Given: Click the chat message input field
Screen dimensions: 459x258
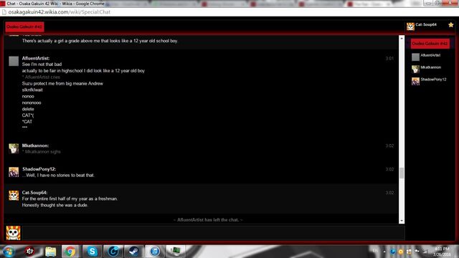Looking at the screenshot, I should (x=214, y=233).
